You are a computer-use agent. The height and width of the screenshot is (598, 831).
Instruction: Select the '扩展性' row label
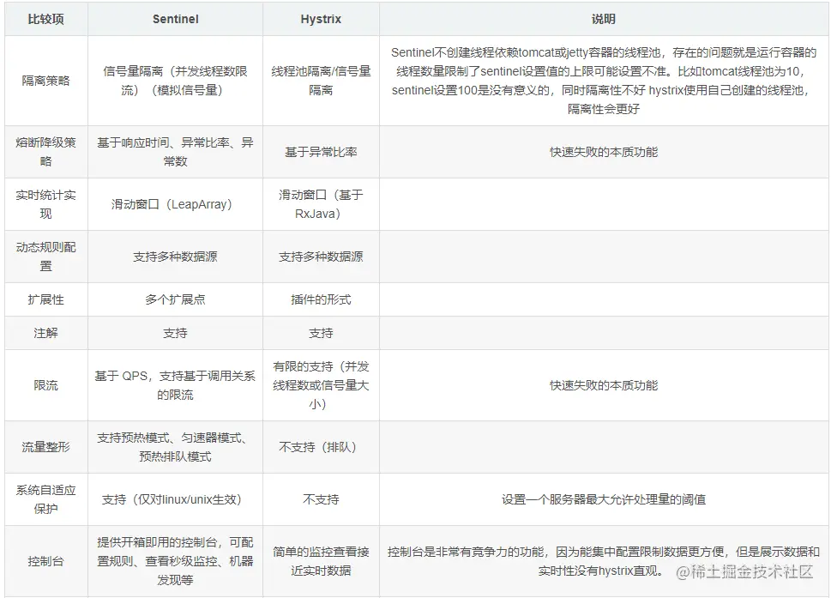pos(46,299)
